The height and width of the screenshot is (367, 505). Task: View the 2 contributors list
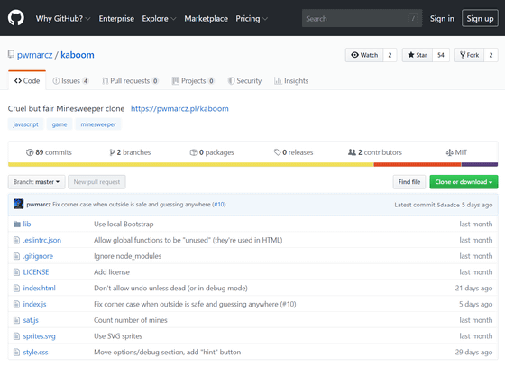(375, 152)
